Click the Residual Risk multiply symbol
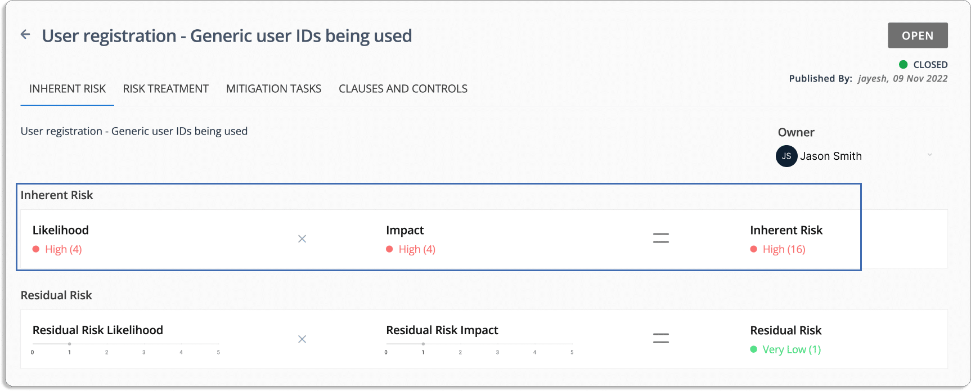Screen dimensions: 971x391 coord(302,339)
